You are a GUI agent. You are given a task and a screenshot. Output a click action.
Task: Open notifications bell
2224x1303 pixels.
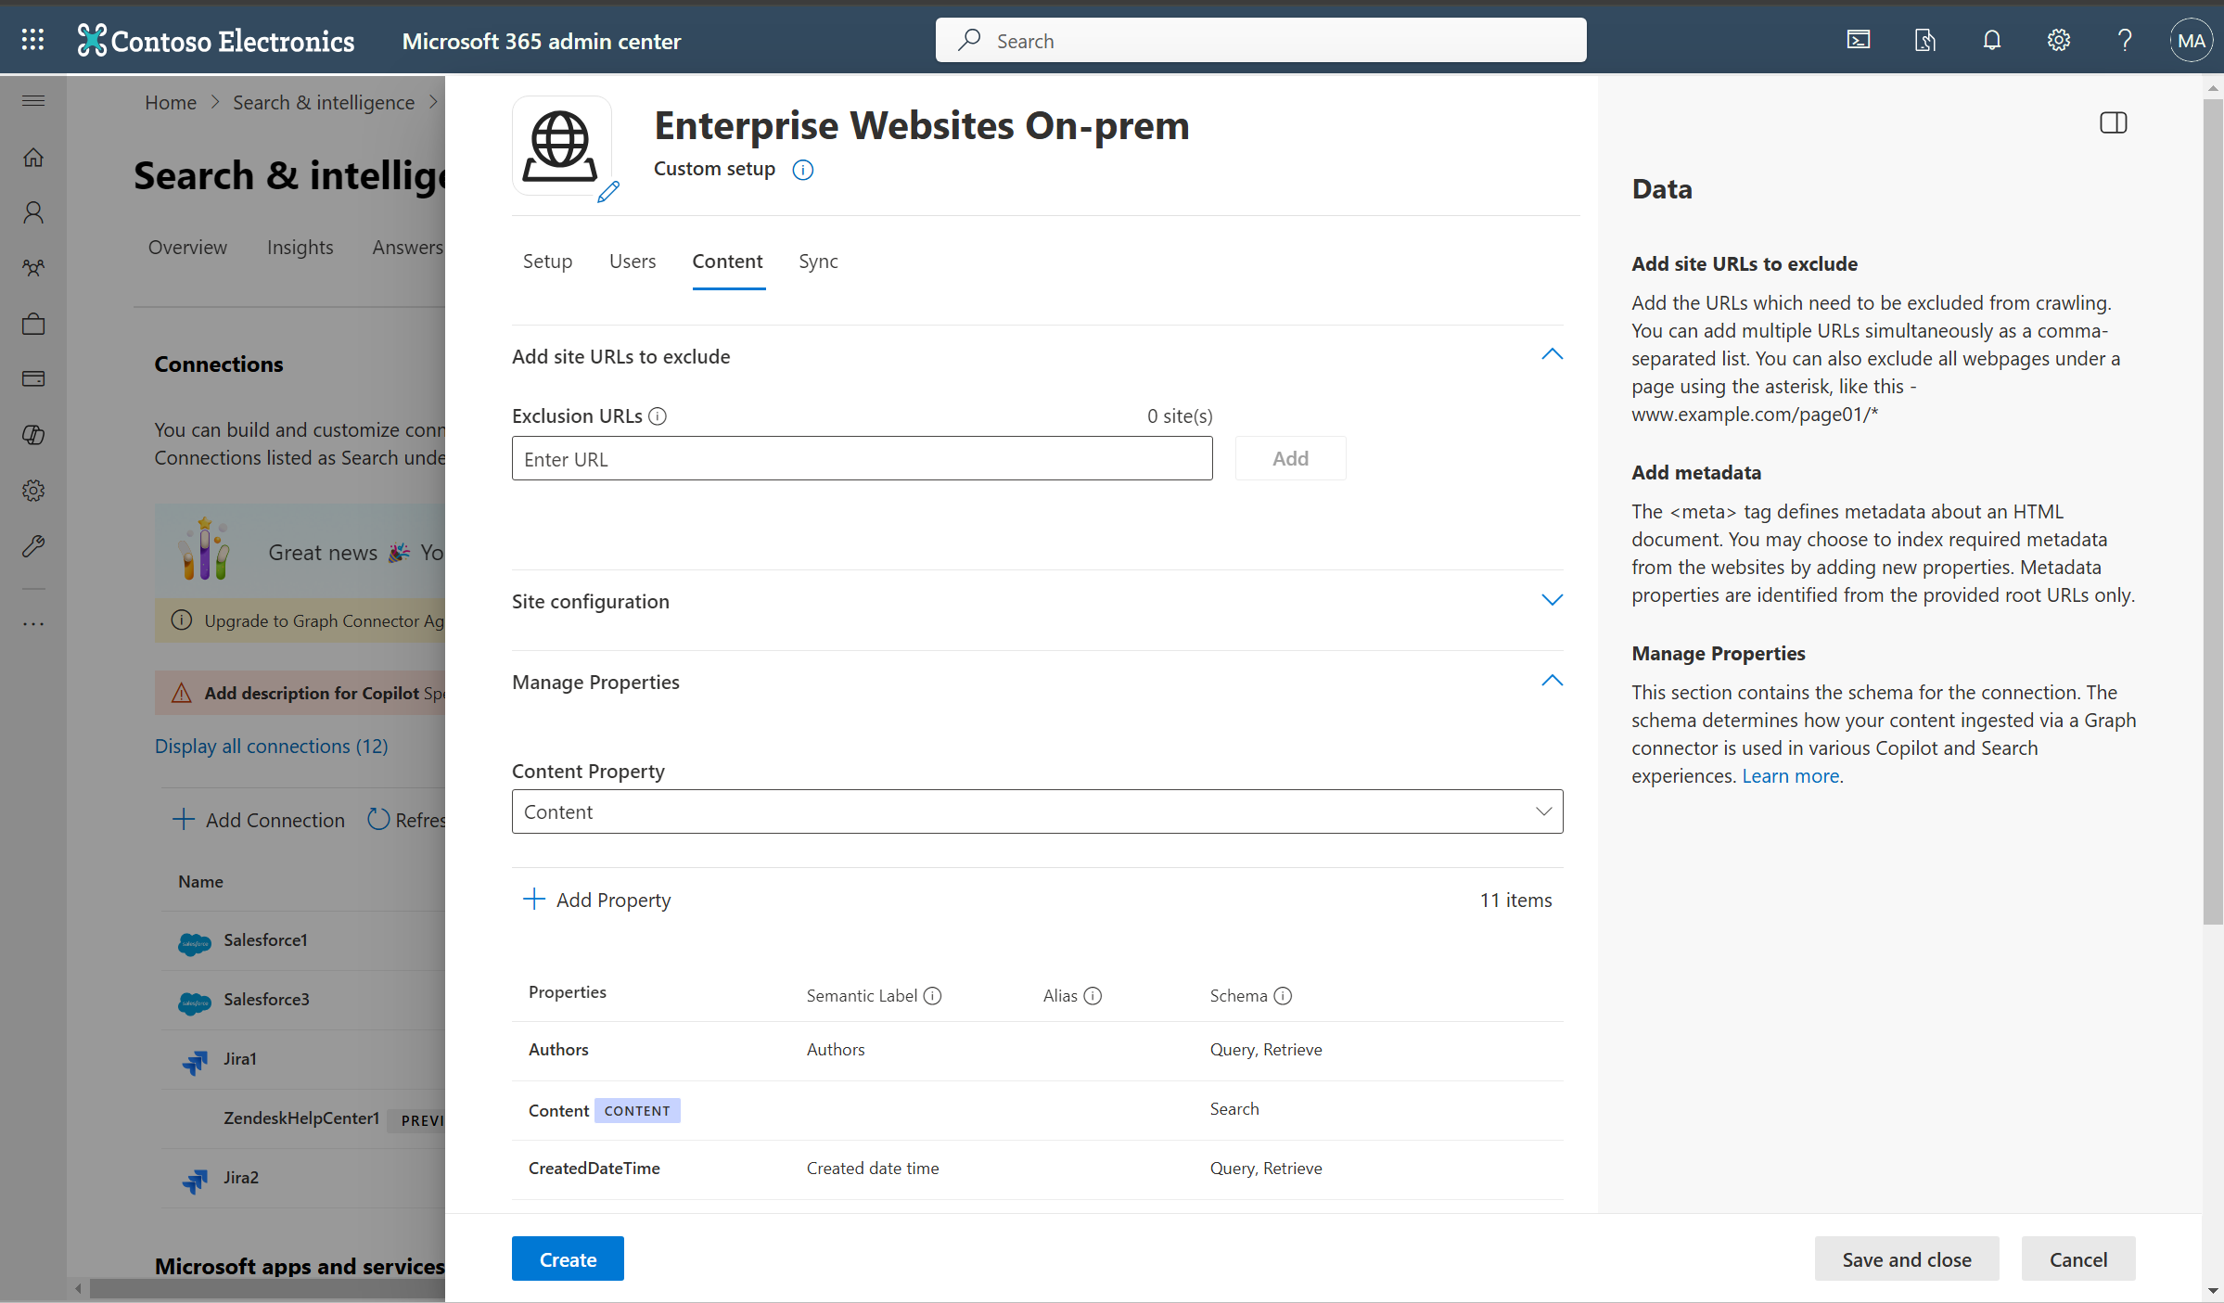coord(1991,40)
